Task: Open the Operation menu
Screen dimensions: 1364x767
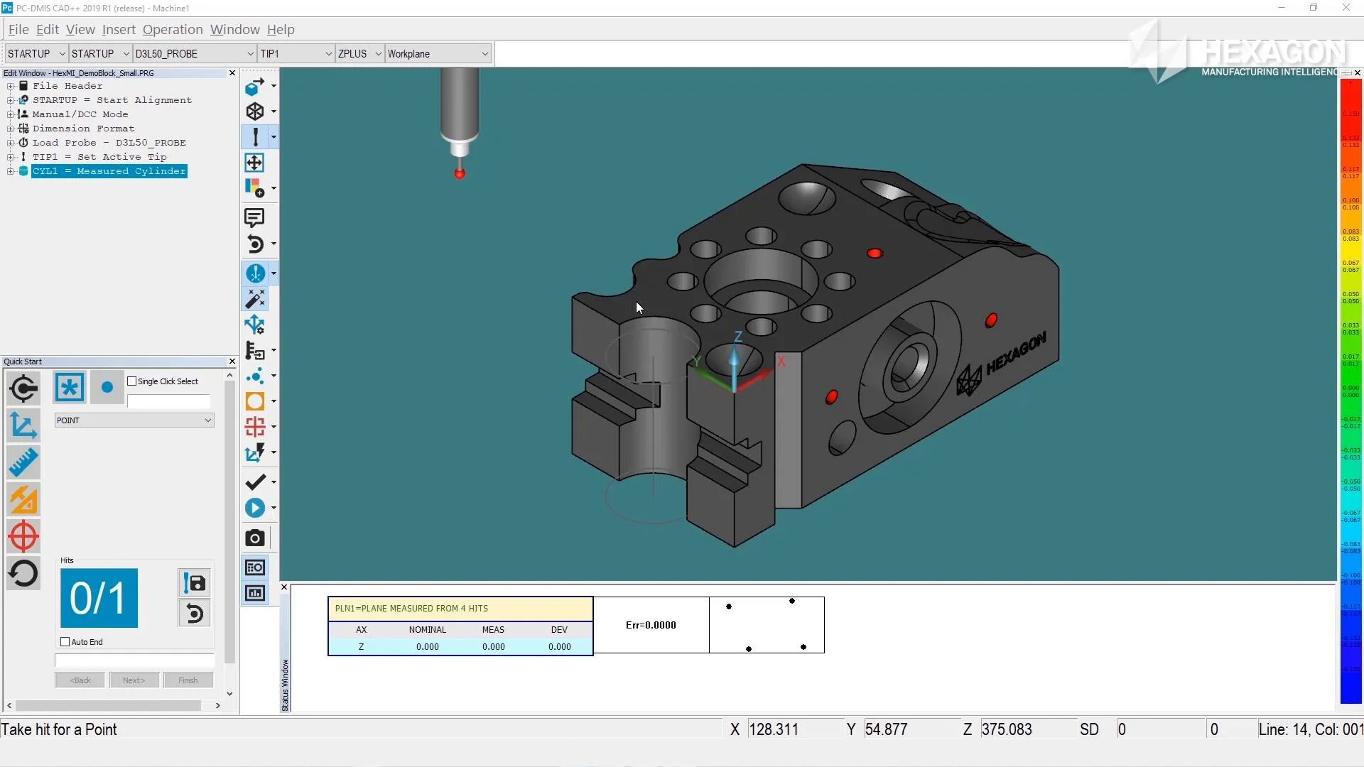Action: pyautogui.click(x=173, y=30)
